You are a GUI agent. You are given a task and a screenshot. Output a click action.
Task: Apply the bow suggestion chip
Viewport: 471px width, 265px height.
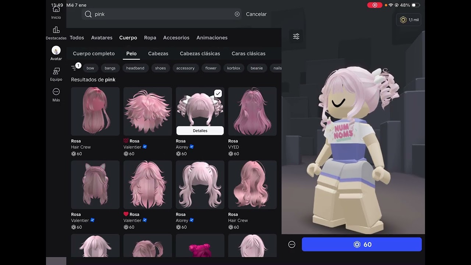pyautogui.click(x=91, y=68)
